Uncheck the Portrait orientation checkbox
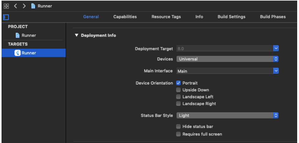The height and width of the screenshot is (143, 299). (x=179, y=83)
